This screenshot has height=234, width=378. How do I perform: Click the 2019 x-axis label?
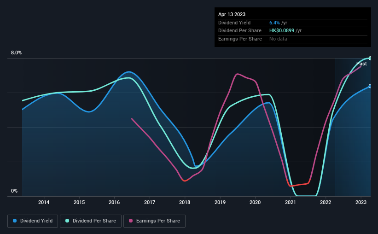pos(220,202)
